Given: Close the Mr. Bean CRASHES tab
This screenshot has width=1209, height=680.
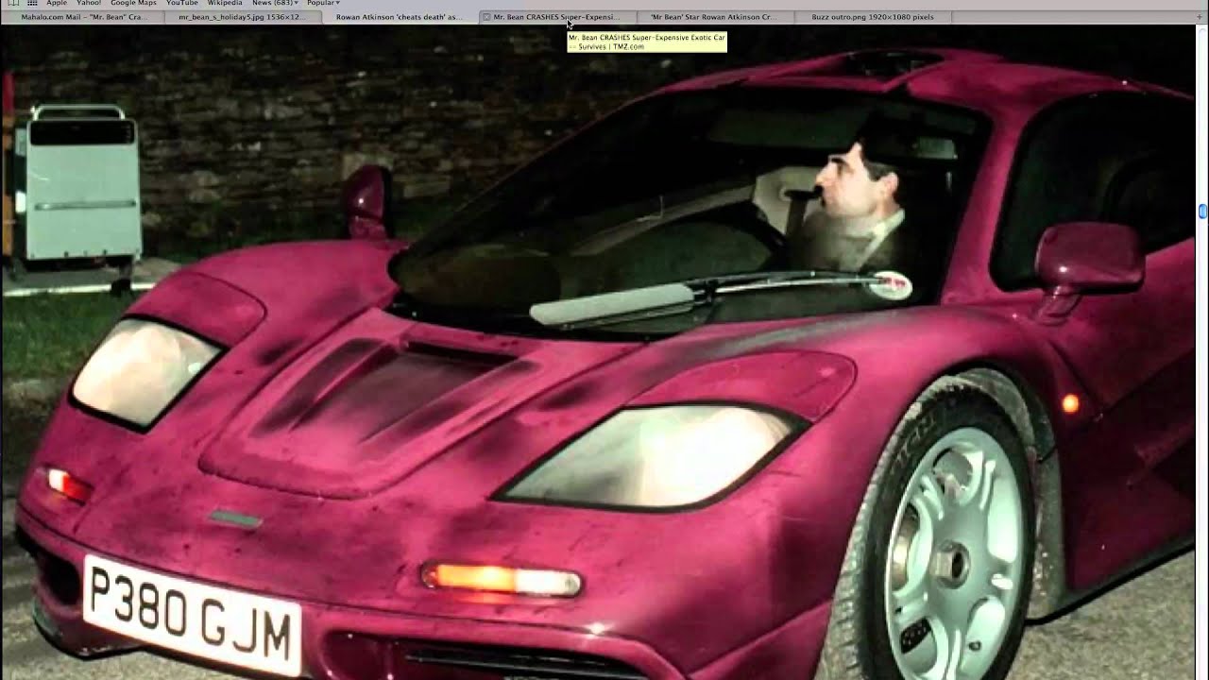Looking at the screenshot, I should (486, 17).
